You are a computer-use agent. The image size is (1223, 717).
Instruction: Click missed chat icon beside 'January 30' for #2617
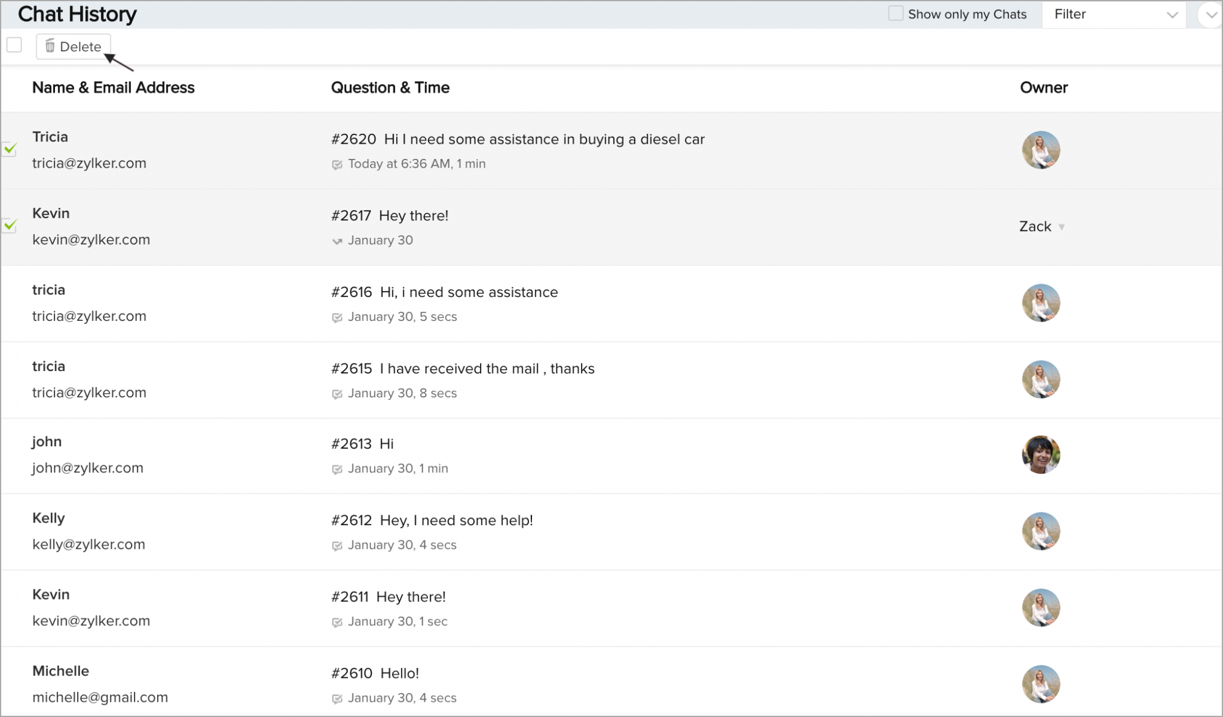click(x=337, y=241)
